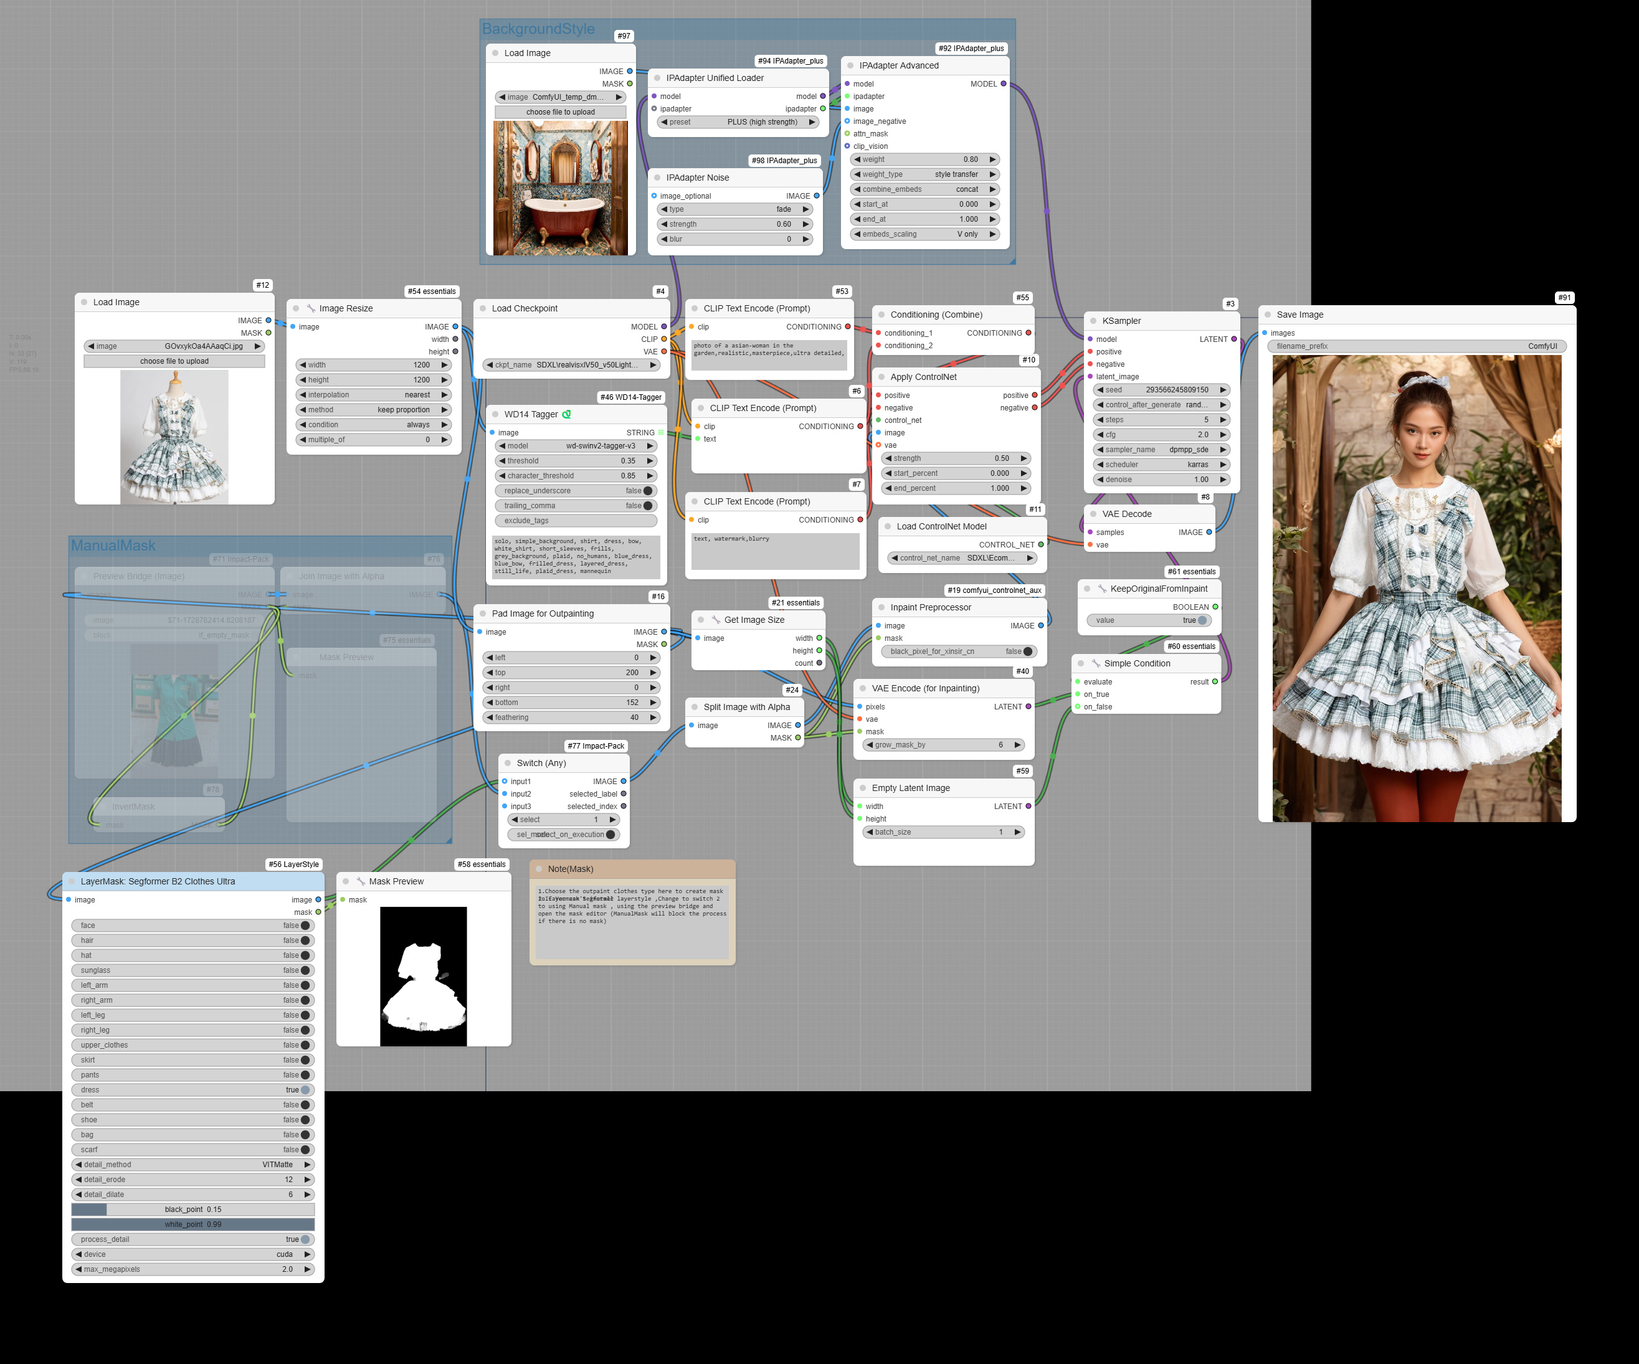
Task: Collapse the Load Checkpoint node via its title dot
Action: coord(483,308)
